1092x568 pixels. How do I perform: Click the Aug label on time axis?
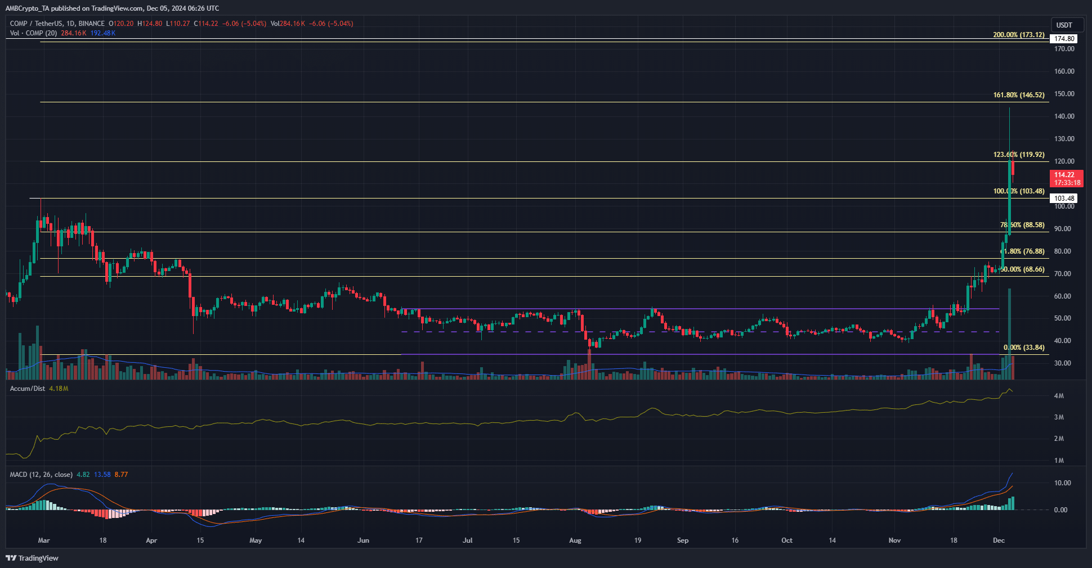pos(575,540)
